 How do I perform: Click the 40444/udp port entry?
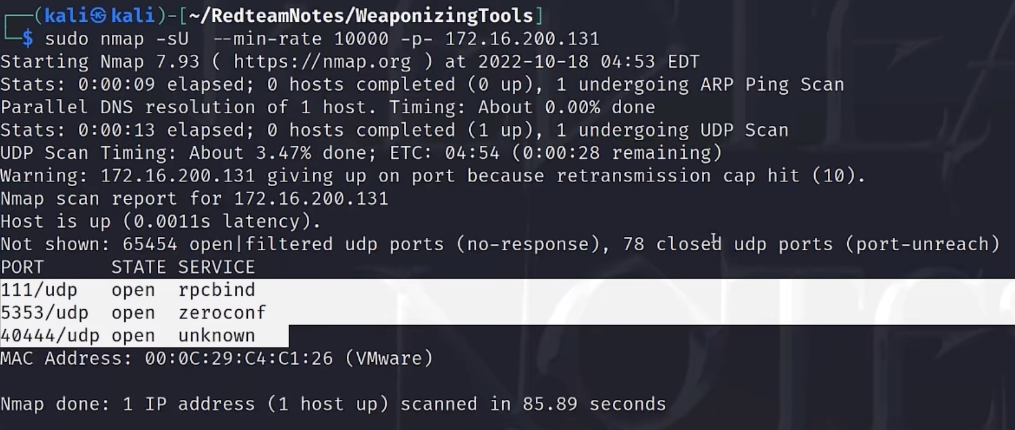50,336
